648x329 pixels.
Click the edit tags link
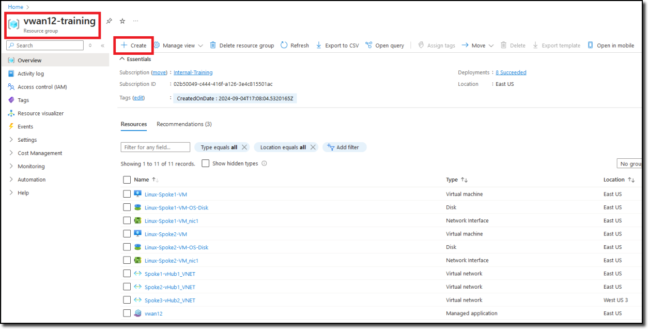138,98
